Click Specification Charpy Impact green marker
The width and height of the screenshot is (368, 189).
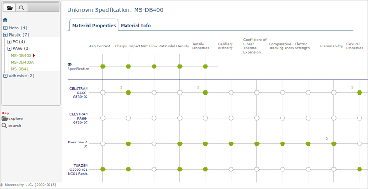coord(128,66)
